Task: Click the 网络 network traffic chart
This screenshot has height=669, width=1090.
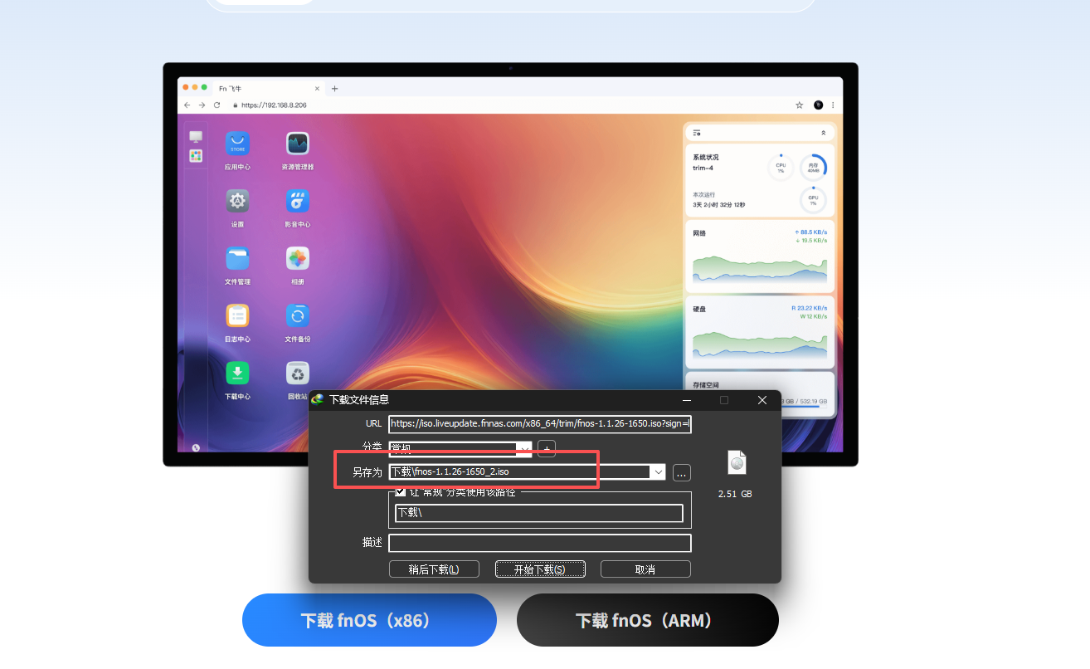Action: (760, 268)
